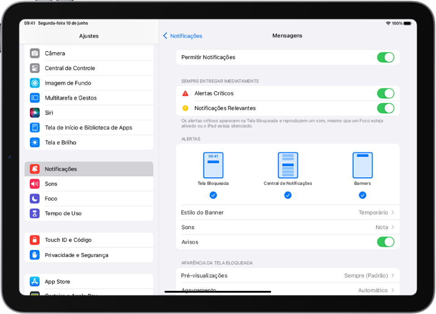
Task: Open Tempo de Uso settings row
Action: (x=89, y=213)
